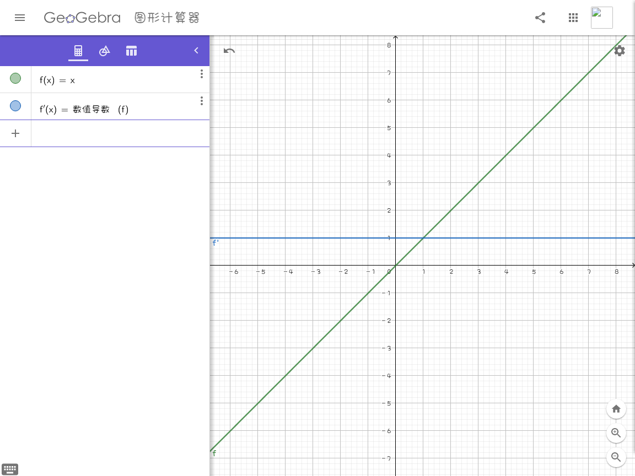Reset view with the home button

coord(616,409)
